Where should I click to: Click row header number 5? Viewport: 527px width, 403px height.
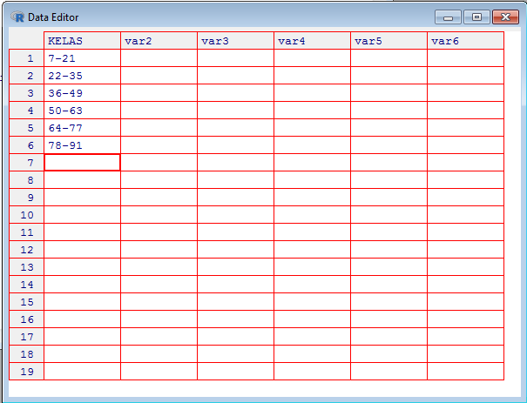pyautogui.click(x=26, y=128)
